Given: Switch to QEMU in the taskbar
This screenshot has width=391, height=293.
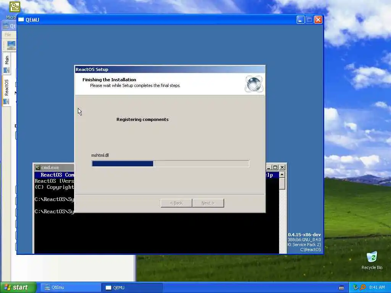Looking at the screenshot, I should [132, 288].
